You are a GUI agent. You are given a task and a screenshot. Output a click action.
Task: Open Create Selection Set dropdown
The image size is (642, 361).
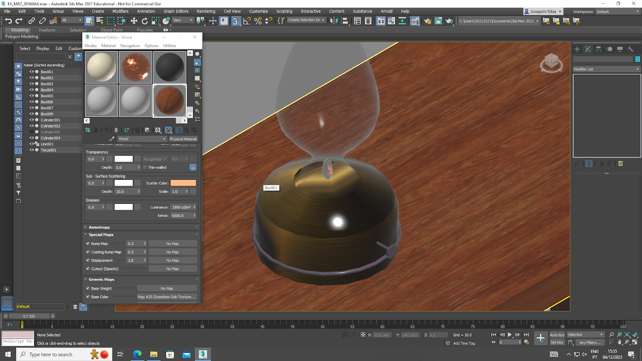click(306, 20)
